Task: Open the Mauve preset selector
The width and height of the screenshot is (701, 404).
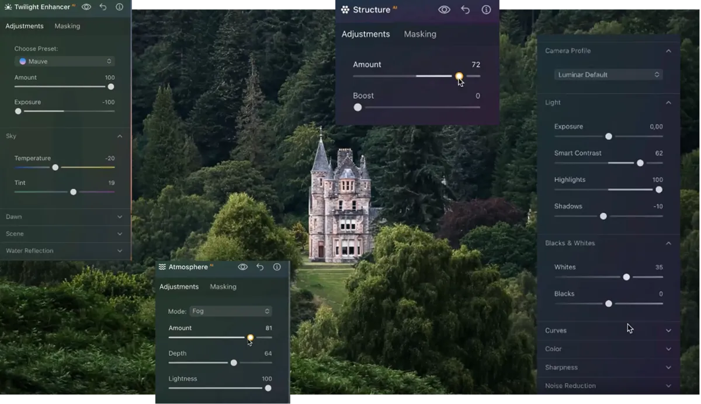Action: click(x=64, y=61)
